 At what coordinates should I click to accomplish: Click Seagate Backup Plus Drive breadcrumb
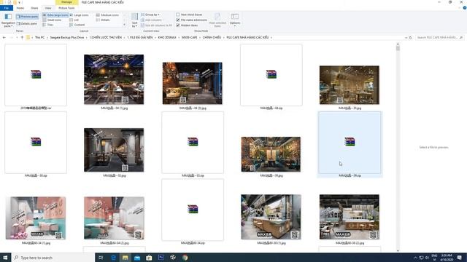tap(67, 37)
